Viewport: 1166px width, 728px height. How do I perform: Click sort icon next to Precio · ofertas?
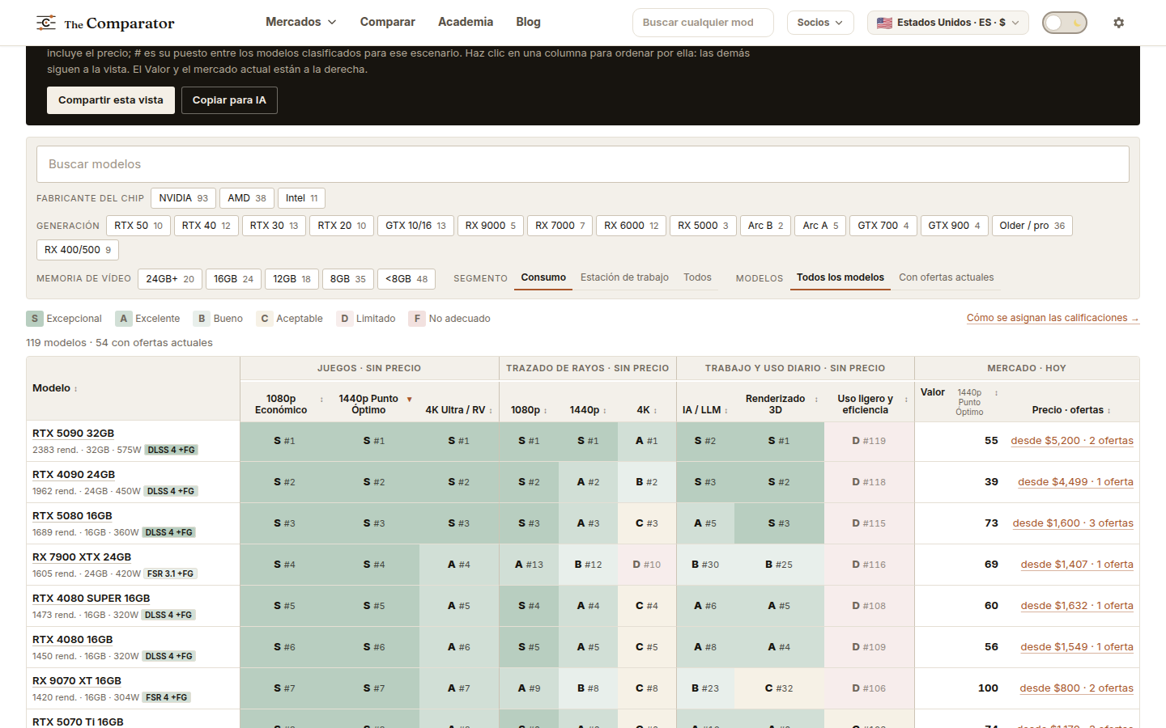(1109, 411)
